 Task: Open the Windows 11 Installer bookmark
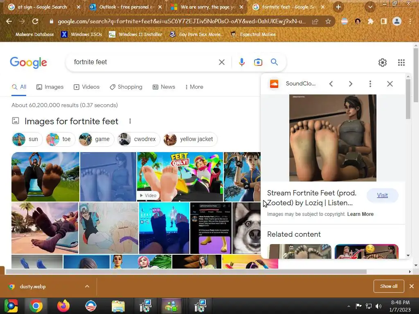click(x=136, y=34)
